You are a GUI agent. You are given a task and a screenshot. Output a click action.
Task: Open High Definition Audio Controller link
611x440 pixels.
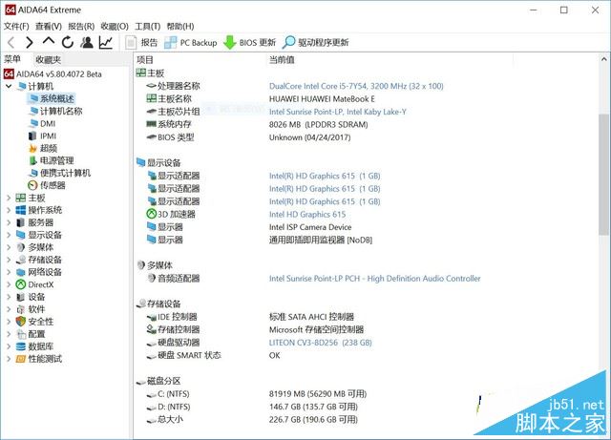(x=374, y=279)
